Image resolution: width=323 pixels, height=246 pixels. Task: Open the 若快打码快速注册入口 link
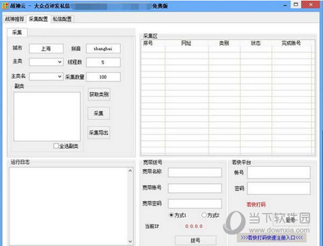click(x=272, y=238)
